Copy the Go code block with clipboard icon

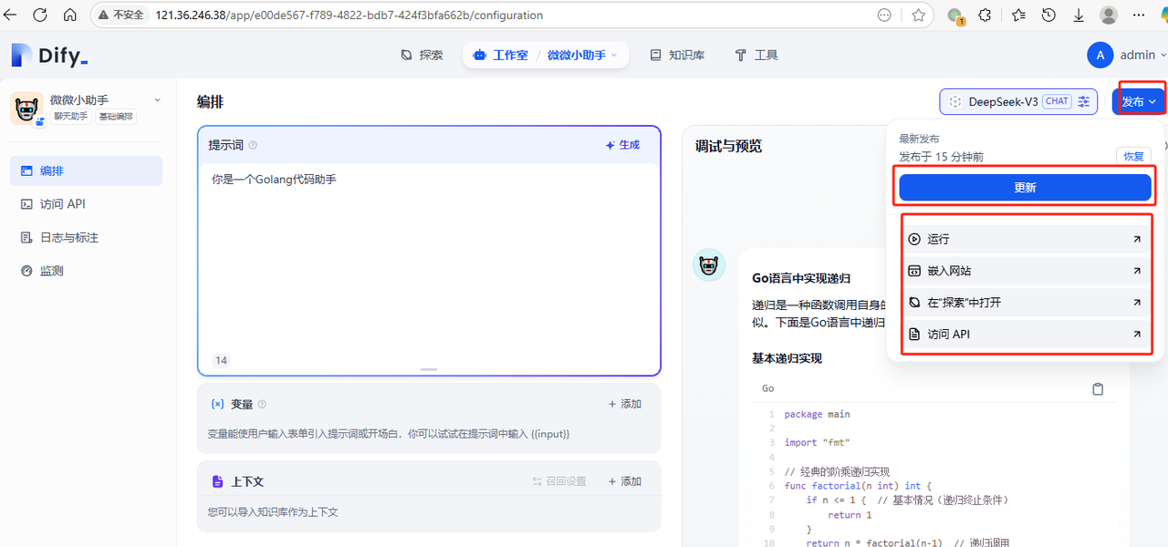tap(1098, 389)
